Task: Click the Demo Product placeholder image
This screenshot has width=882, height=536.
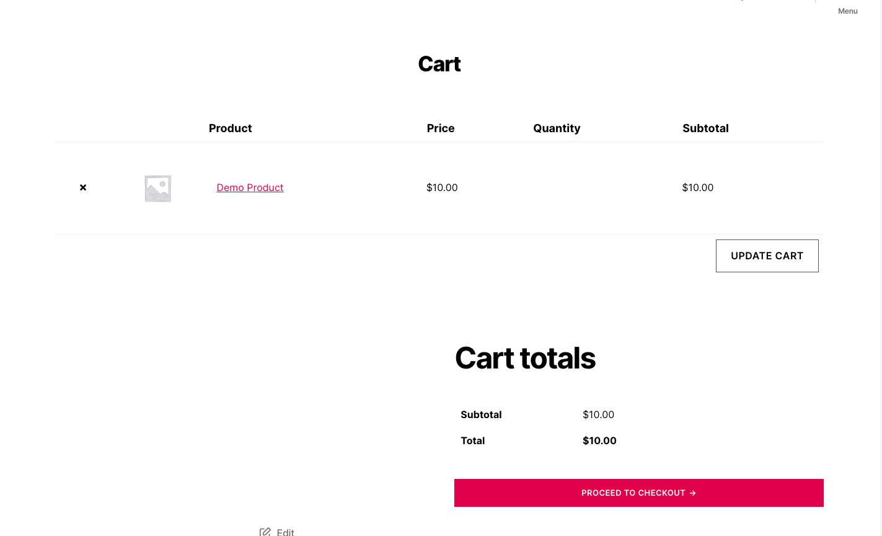Action: (x=158, y=189)
